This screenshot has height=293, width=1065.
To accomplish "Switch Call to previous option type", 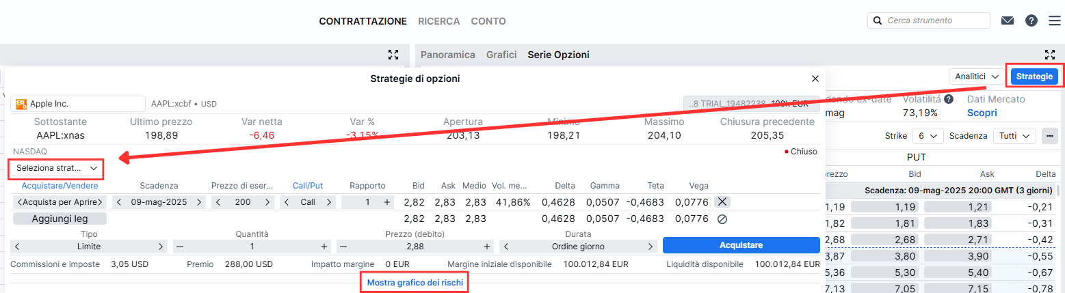I will click(288, 202).
